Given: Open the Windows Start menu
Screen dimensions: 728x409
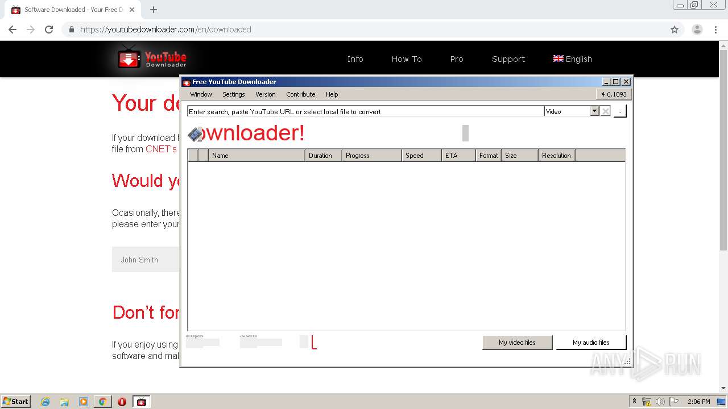Looking at the screenshot, I should [x=16, y=401].
